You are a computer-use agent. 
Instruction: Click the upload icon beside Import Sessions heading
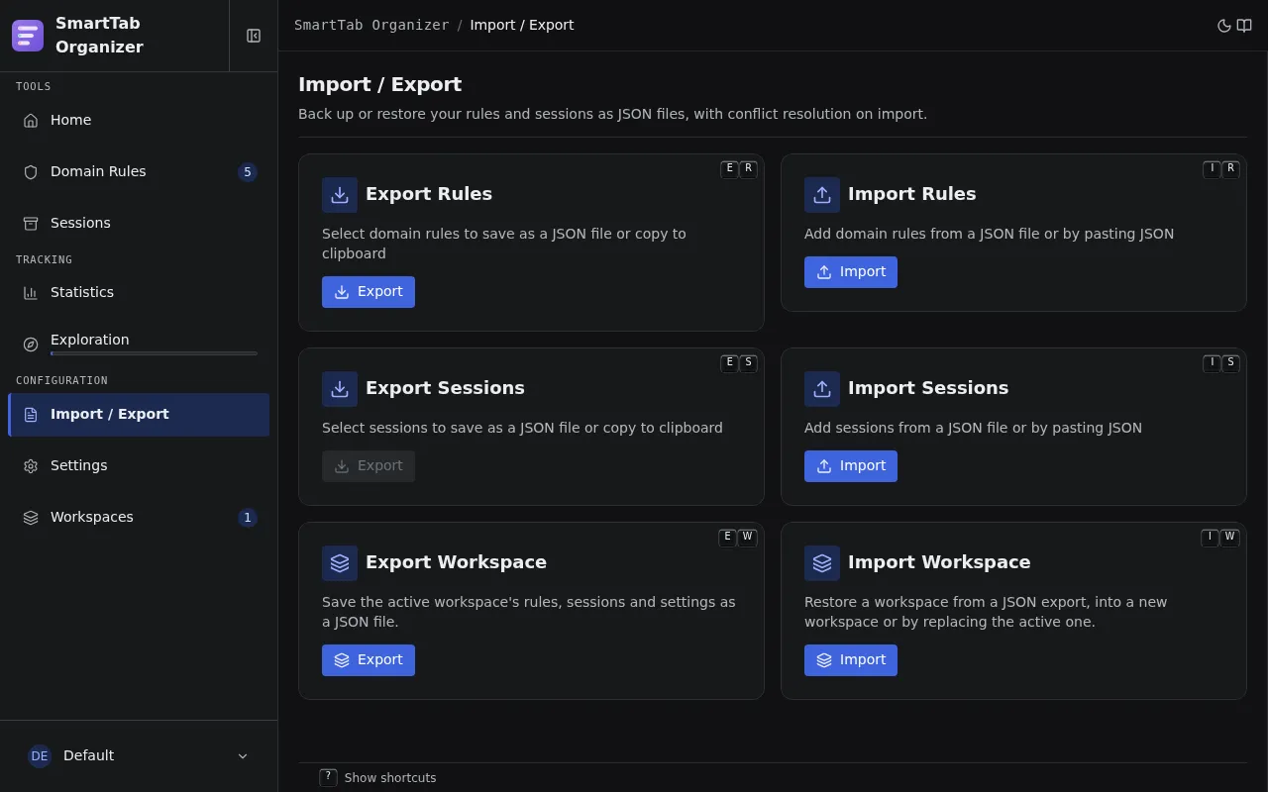(x=822, y=389)
